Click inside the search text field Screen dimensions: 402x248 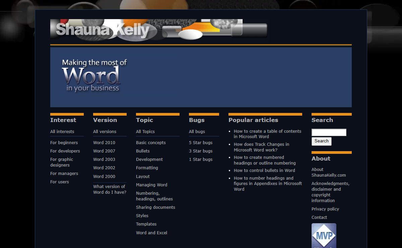[329, 132]
